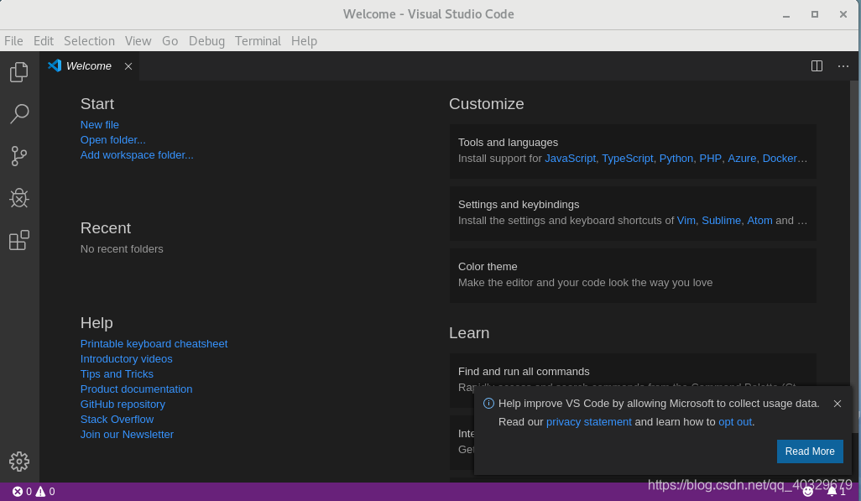Viewport: 861px width, 501px height.
Task: Click the errors count in status bar
Action: tap(22, 492)
